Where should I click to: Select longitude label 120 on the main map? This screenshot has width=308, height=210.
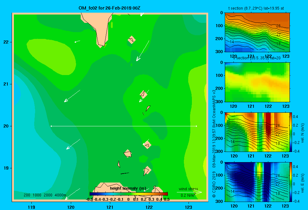[x=71, y=207]
